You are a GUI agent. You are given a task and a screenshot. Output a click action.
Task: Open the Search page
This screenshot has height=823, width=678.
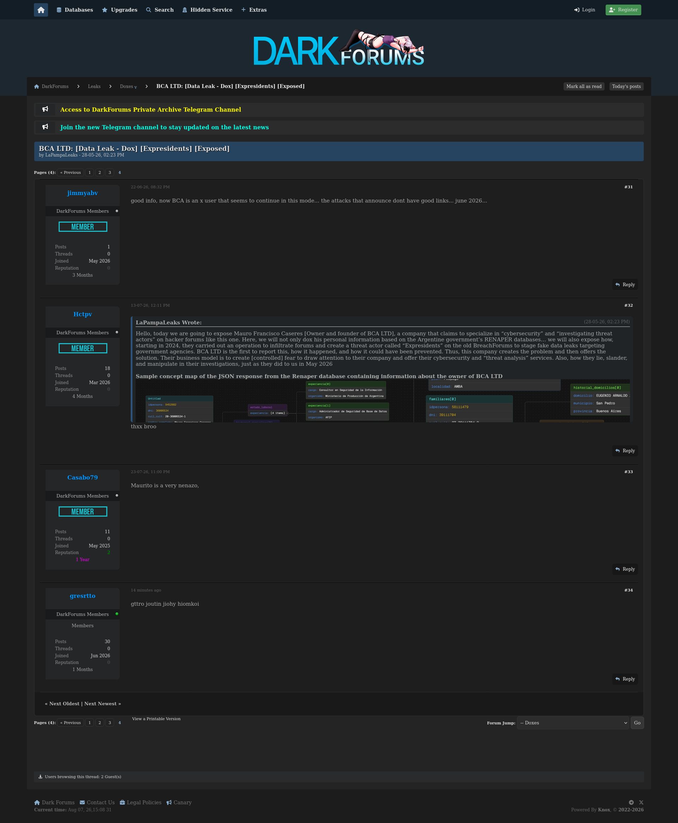160,10
